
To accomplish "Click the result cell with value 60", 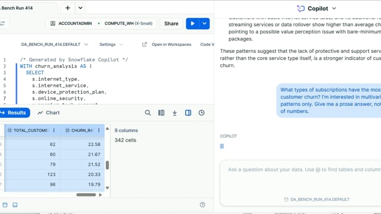I will click(x=32, y=155).
